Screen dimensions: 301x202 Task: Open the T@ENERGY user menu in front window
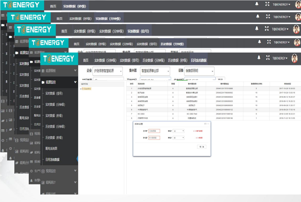coord(280,58)
